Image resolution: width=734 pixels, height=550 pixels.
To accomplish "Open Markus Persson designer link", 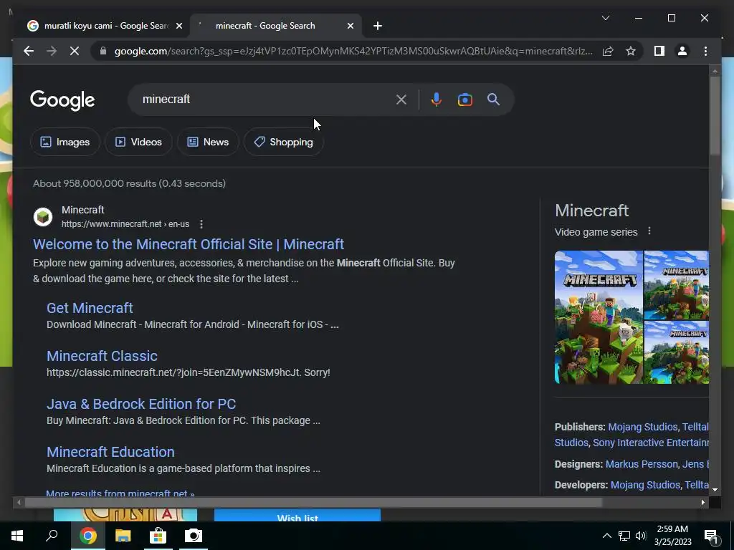I will (x=642, y=464).
